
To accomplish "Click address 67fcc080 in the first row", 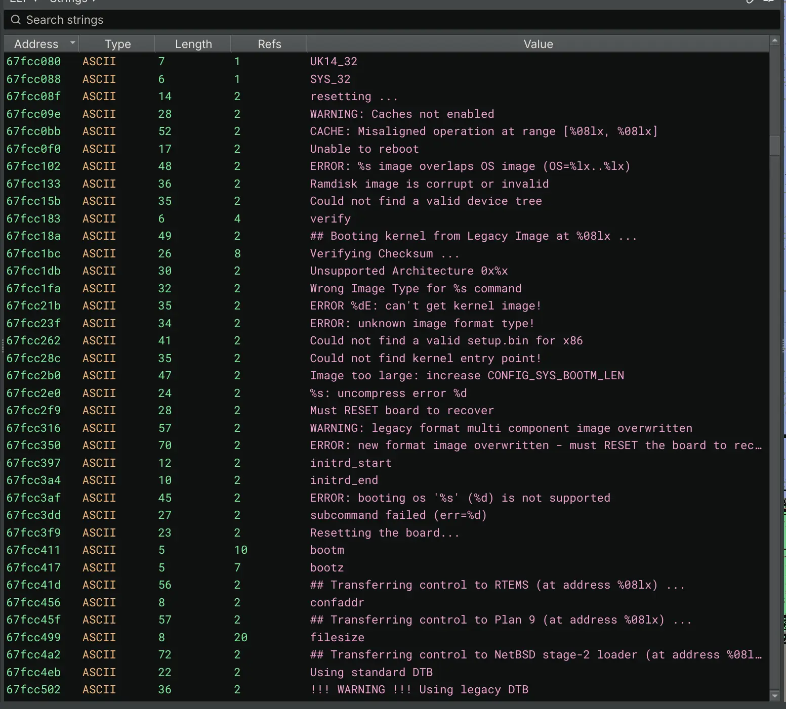I will (33, 62).
